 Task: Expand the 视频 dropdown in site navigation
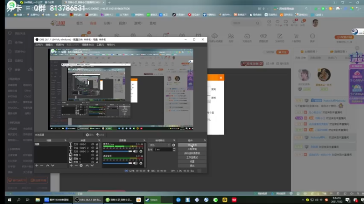point(123,23)
